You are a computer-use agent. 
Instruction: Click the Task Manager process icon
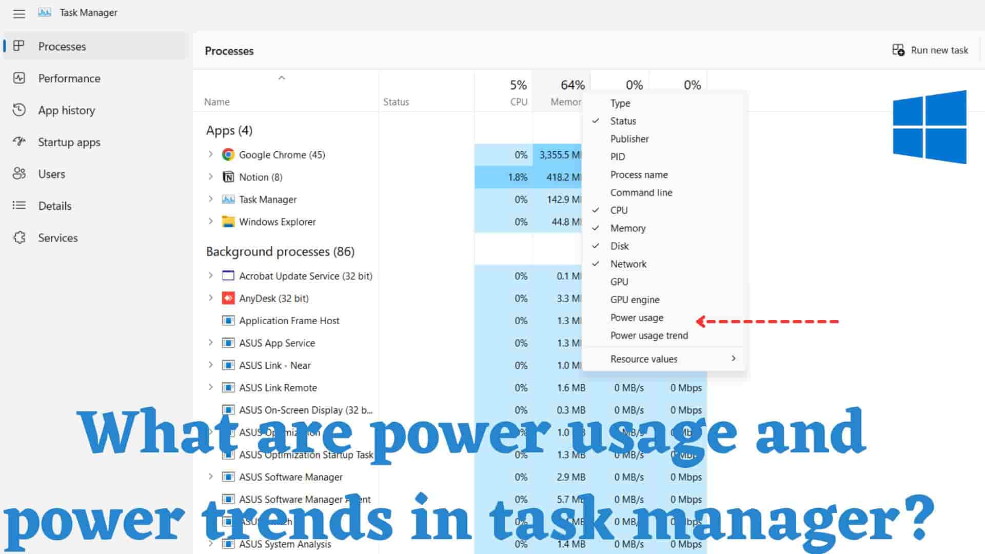pos(228,199)
